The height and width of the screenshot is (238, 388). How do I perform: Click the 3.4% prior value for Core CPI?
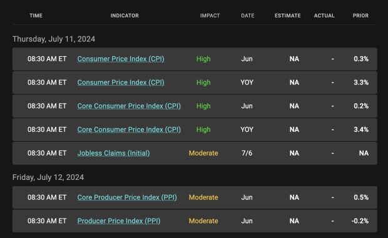coord(361,129)
